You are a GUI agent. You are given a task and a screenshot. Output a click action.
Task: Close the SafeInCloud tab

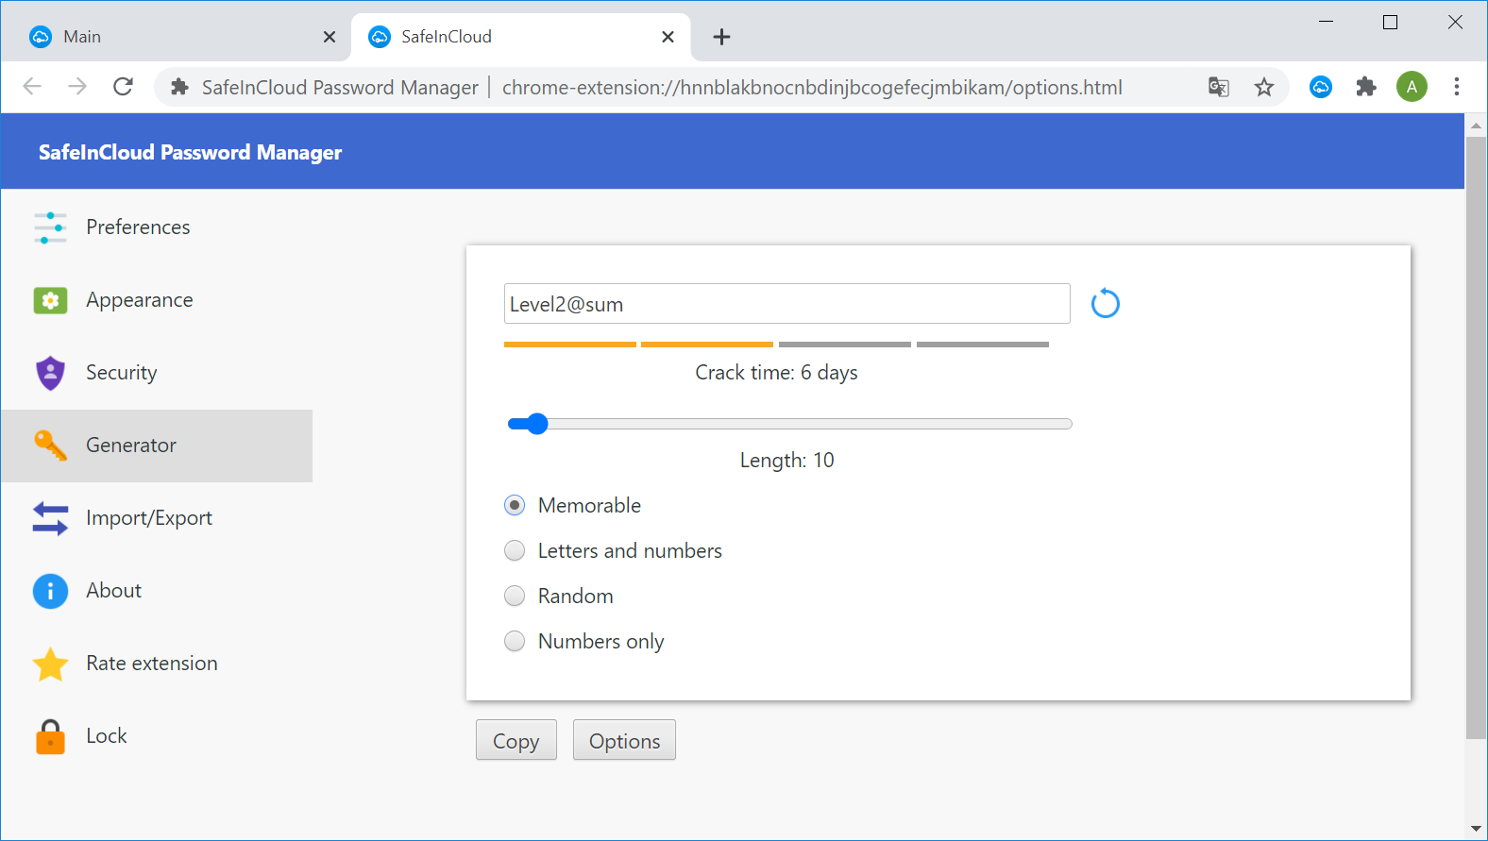(668, 37)
